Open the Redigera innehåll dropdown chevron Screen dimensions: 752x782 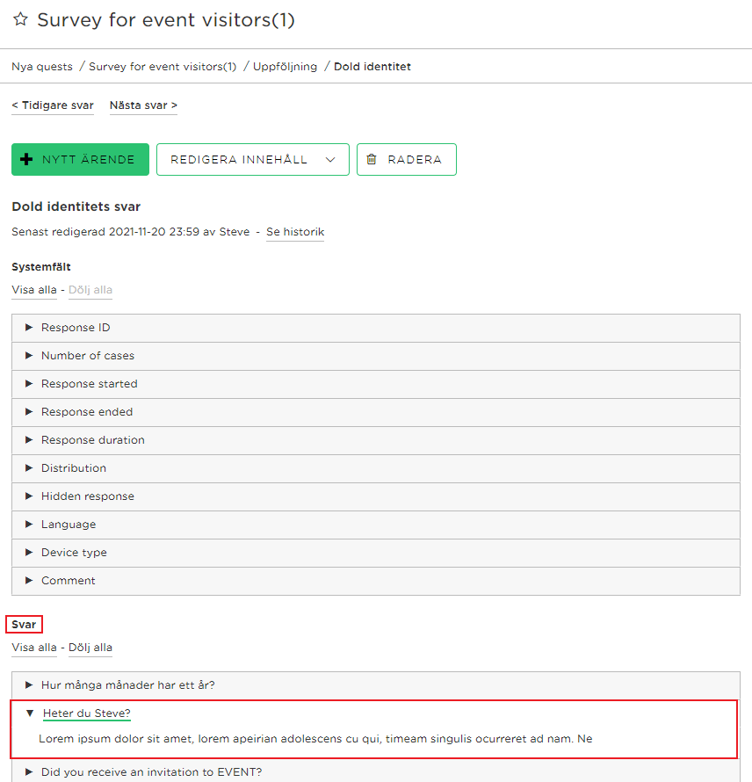coord(330,160)
